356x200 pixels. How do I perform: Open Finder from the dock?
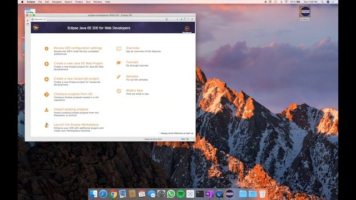93,194
